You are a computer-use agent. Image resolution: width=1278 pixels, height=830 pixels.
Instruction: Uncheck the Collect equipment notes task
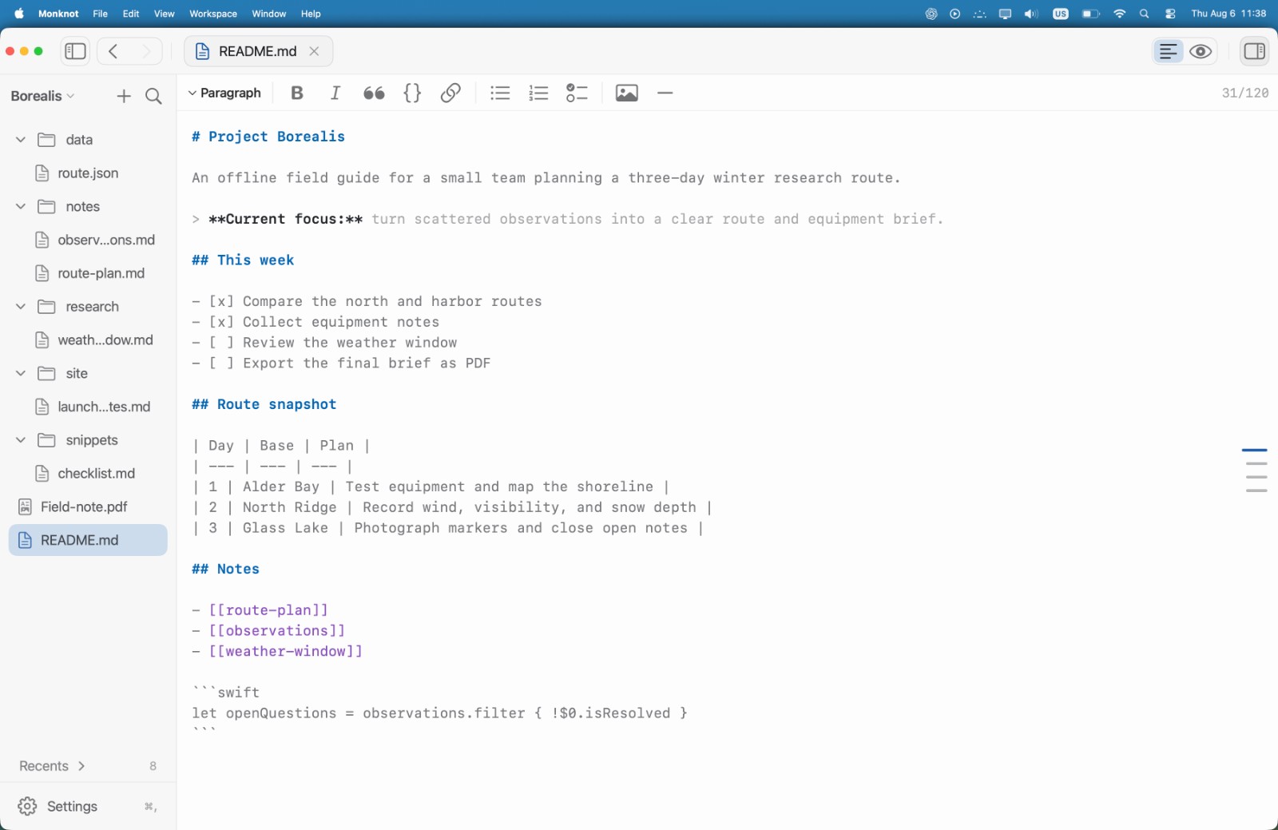[x=221, y=322]
